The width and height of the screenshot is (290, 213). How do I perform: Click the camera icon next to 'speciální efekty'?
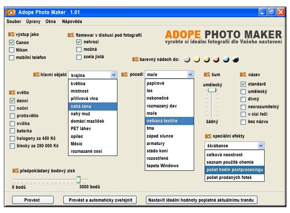click(x=208, y=136)
